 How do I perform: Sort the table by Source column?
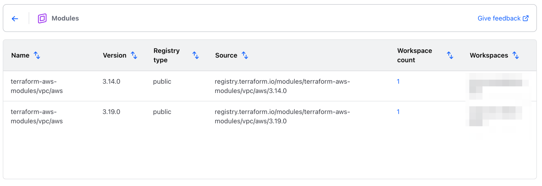[x=245, y=55]
